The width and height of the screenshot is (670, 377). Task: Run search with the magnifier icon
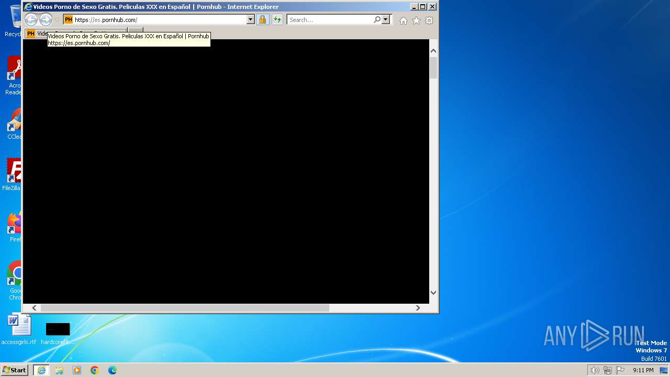tap(377, 20)
